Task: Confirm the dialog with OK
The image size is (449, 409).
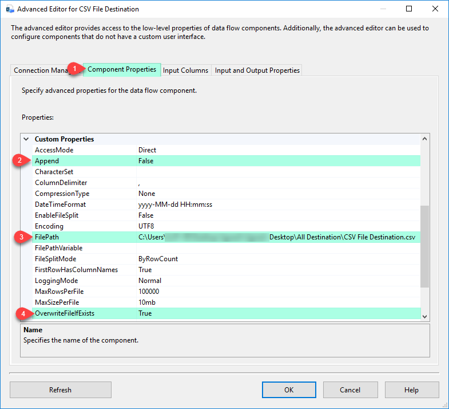Action: (289, 390)
